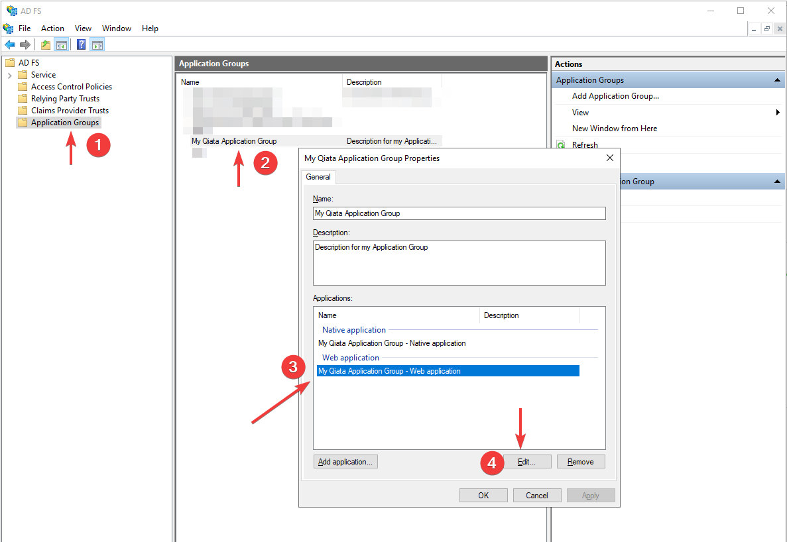Click Add application in the properties dialog
787x542 pixels.
[345, 461]
